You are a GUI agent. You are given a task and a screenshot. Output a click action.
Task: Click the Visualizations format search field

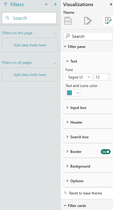[x=88, y=36]
